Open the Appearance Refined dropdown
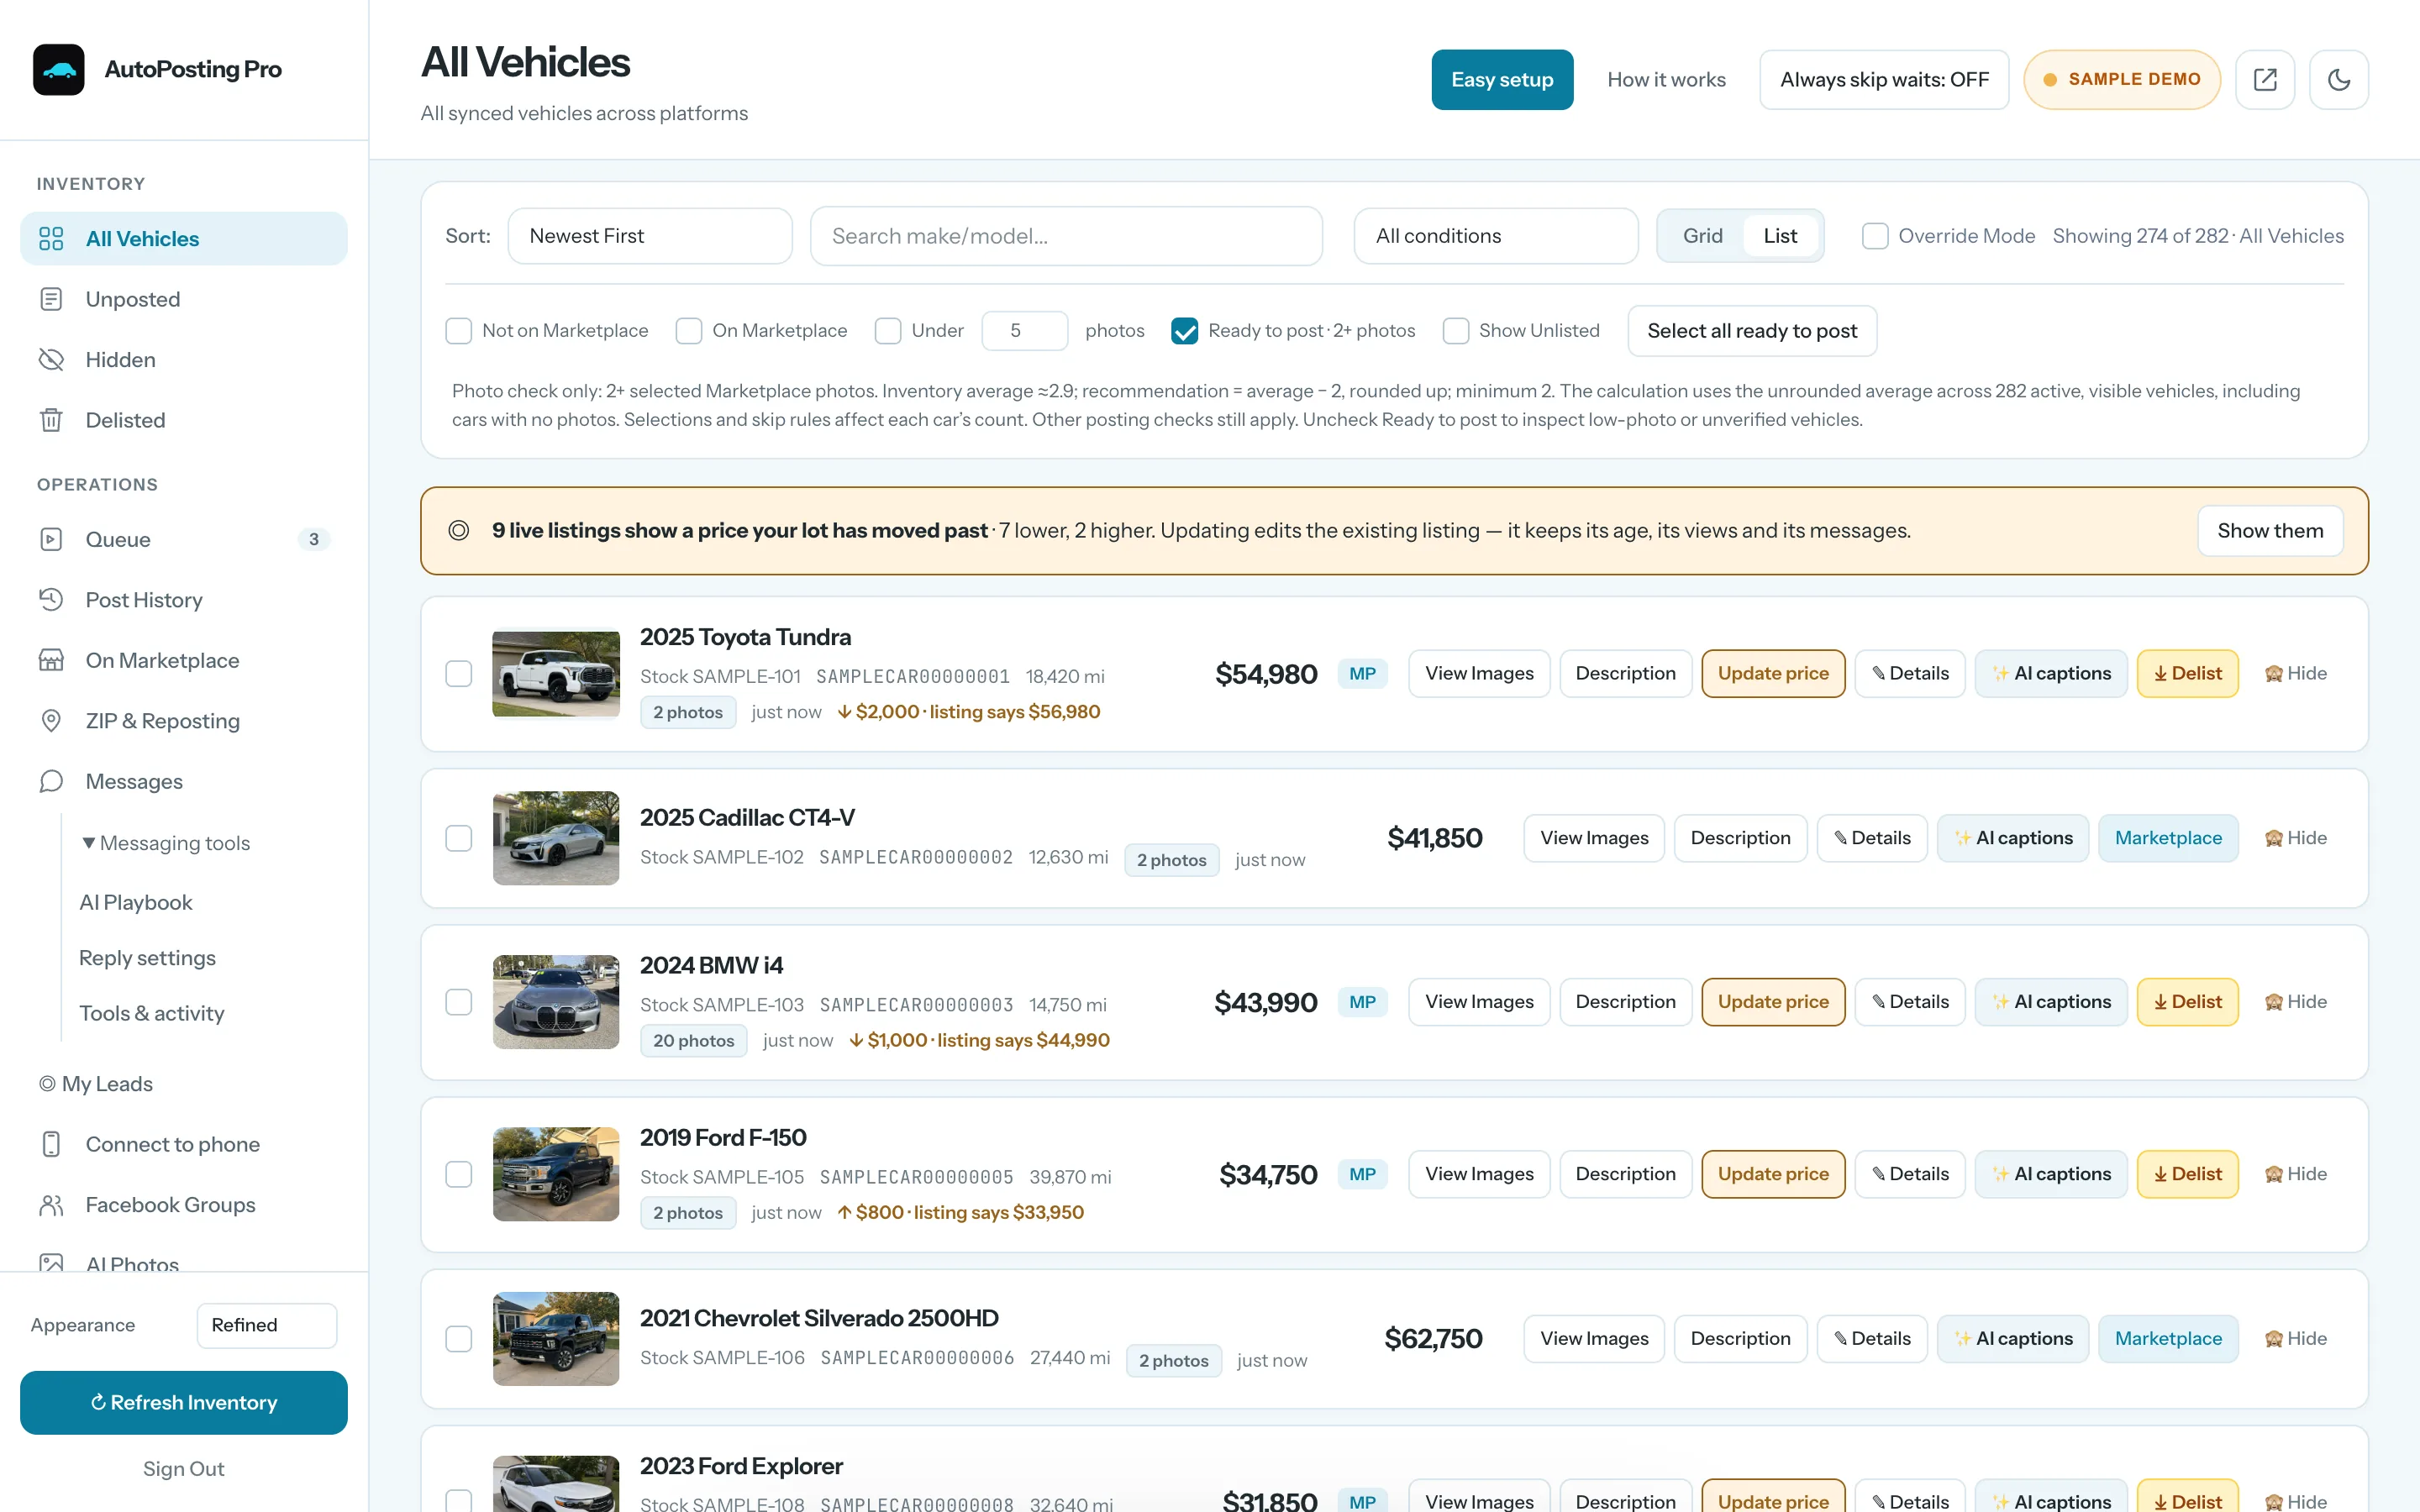Viewport: 2420px width, 1512px height. 267,1325
